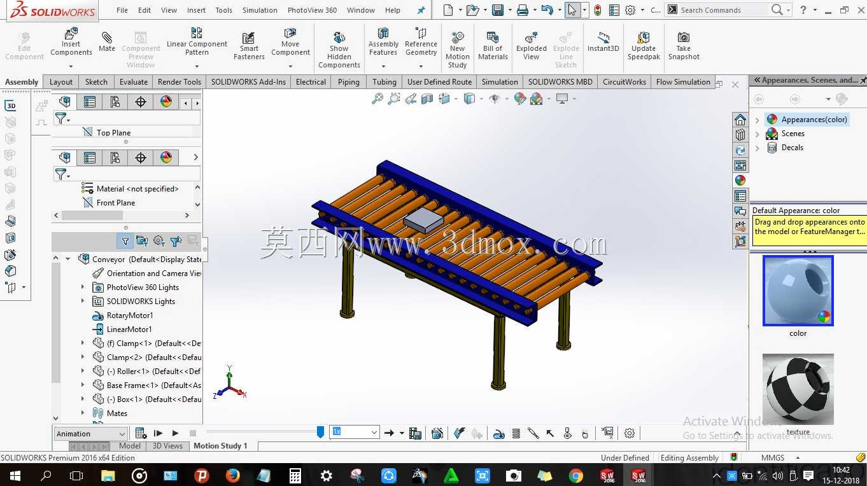
Task: Expand Appearances(color) tree node
Action: tap(757, 120)
